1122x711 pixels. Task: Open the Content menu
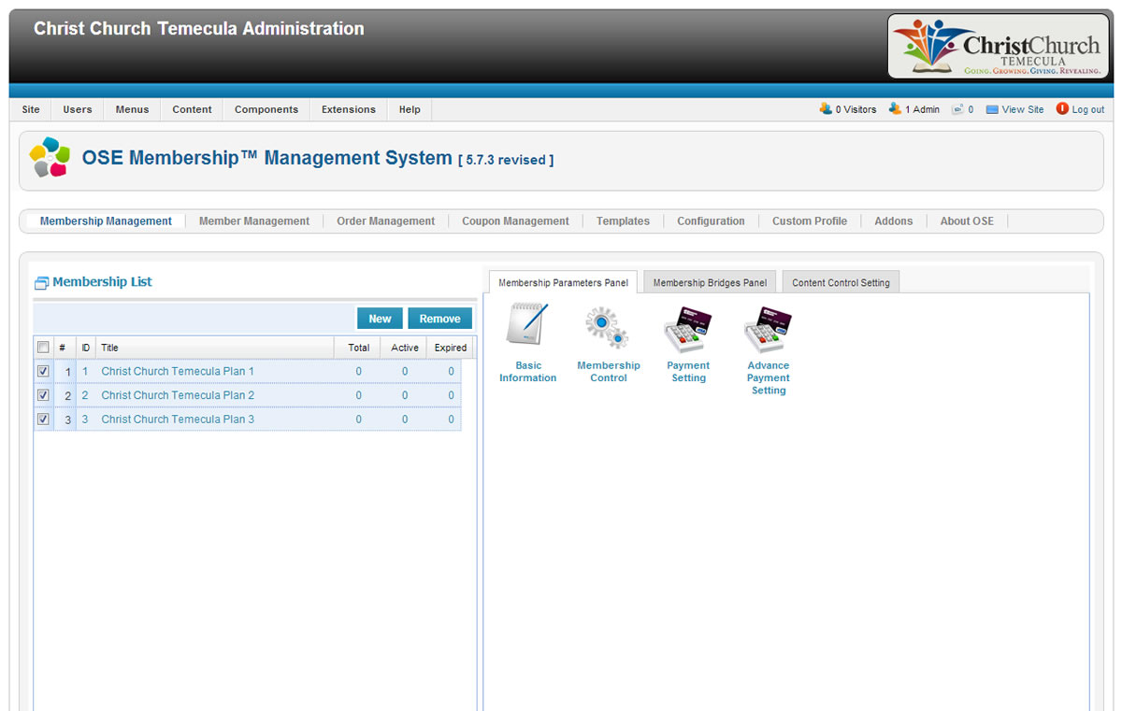pos(192,109)
